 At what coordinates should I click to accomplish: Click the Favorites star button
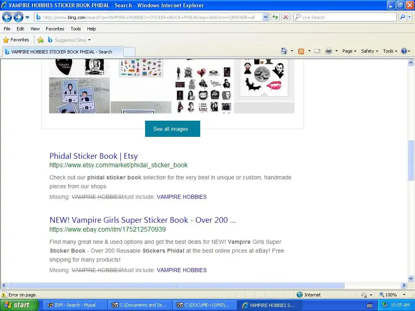(16, 40)
